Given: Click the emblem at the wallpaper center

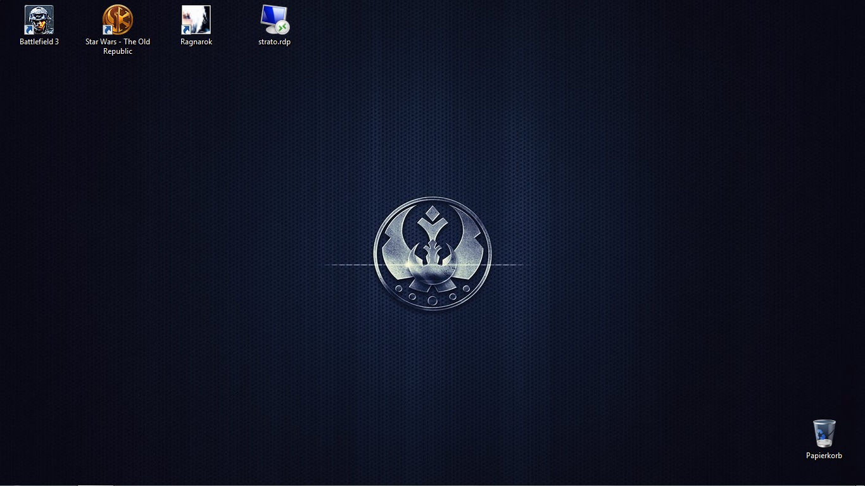Looking at the screenshot, I should click(x=432, y=253).
